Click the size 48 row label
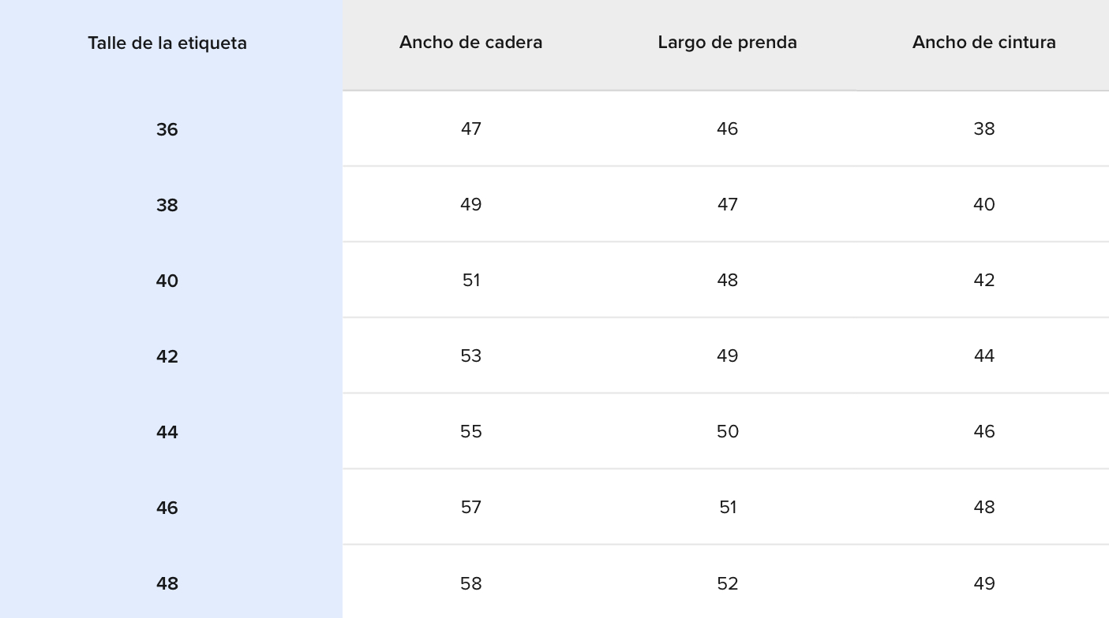 (x=167, y=583)
